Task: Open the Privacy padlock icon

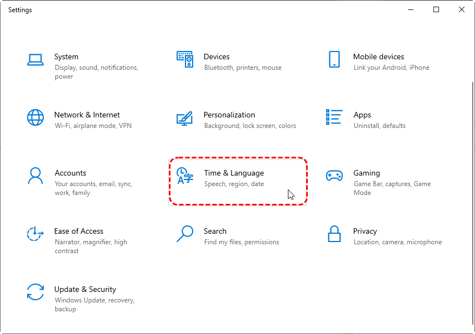Action: 334,234
